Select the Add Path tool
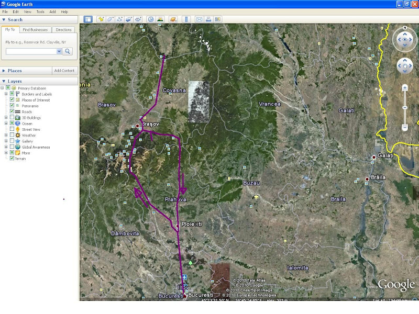 pyautogui.click(x=120, y=19)
